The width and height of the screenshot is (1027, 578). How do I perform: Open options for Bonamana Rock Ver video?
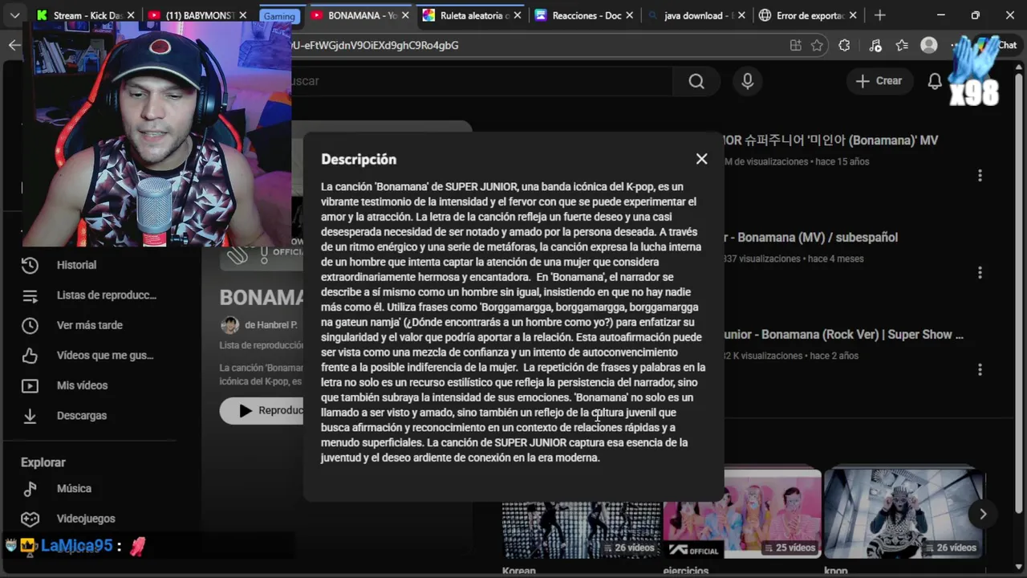(980, 369)
